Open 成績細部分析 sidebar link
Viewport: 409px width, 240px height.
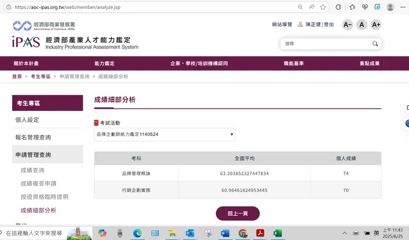tap(38, 210)
